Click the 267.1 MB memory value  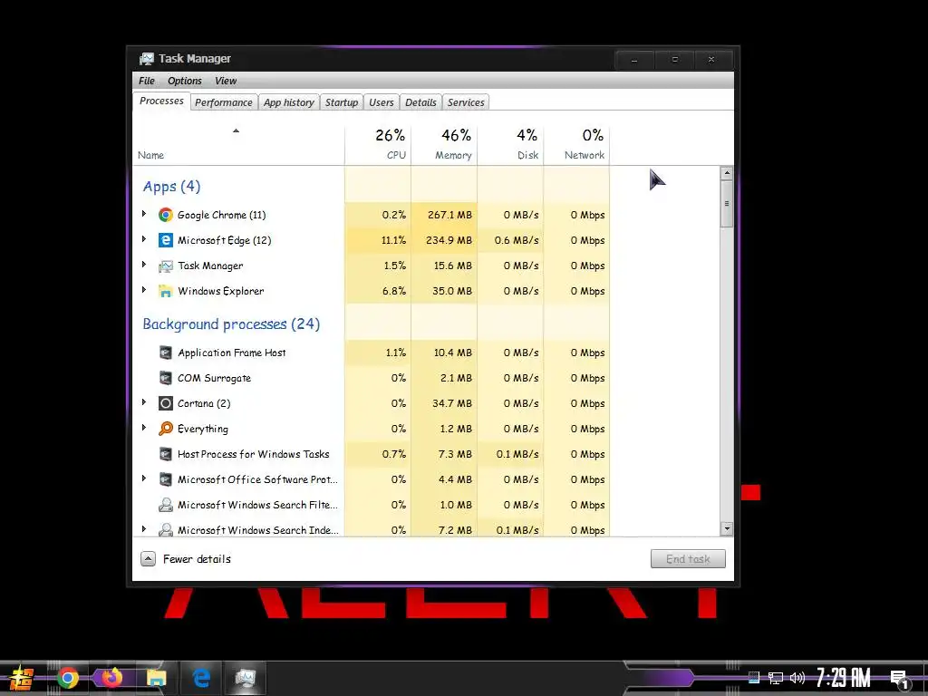(x=449, y=215)
